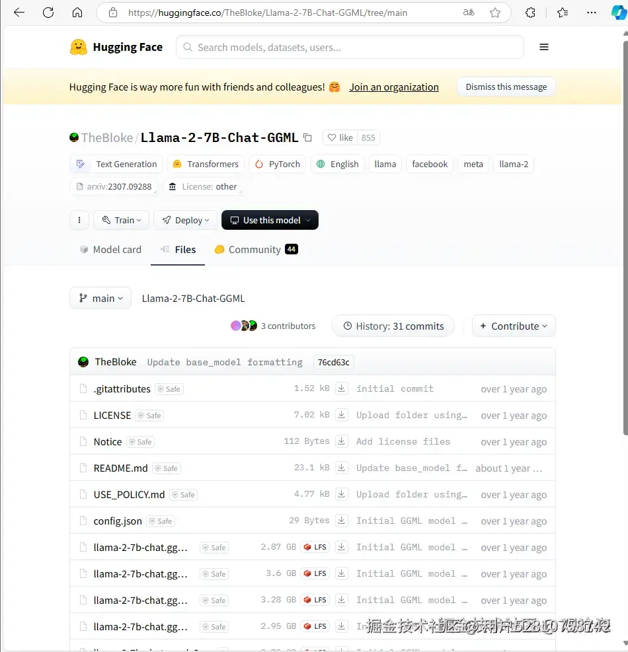Click the LFS badge on the 3.6 GB file
The height and width of the screenshot is (652, 628).
coord(315,573)
